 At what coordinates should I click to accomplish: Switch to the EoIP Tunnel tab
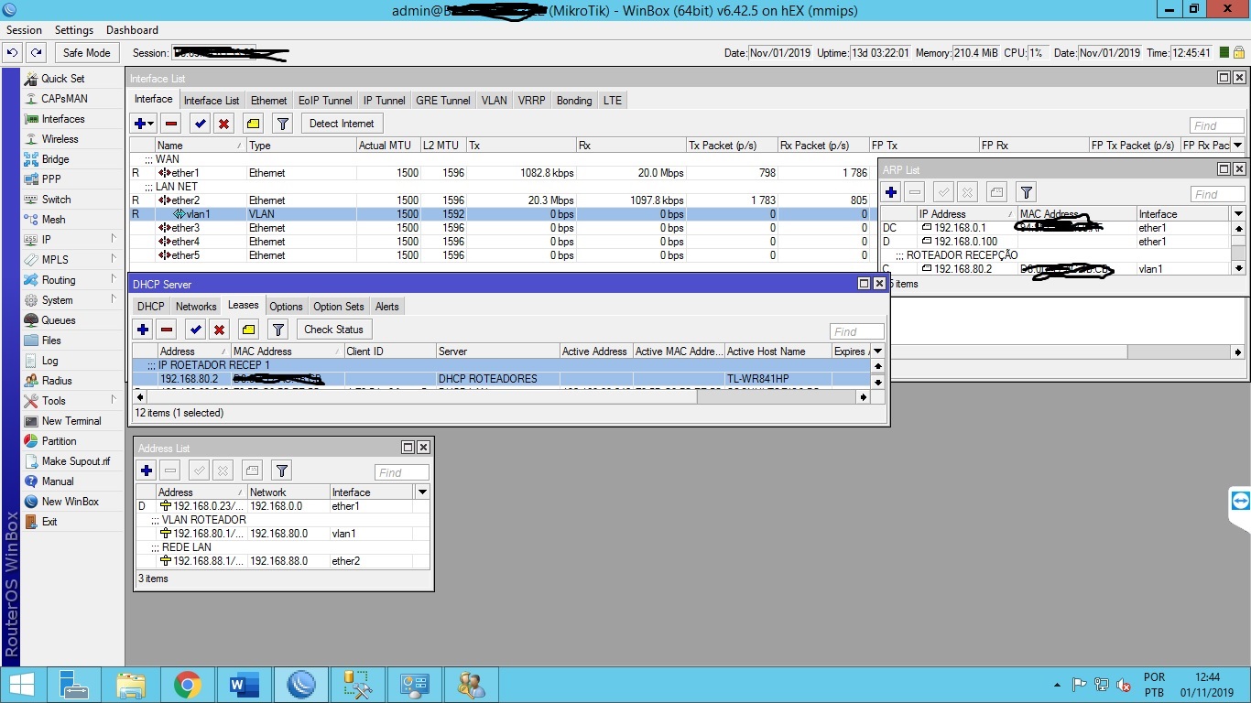coord(325,101)
